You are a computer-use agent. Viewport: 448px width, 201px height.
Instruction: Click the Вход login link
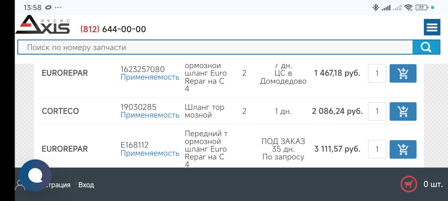[x=86, y=185]
